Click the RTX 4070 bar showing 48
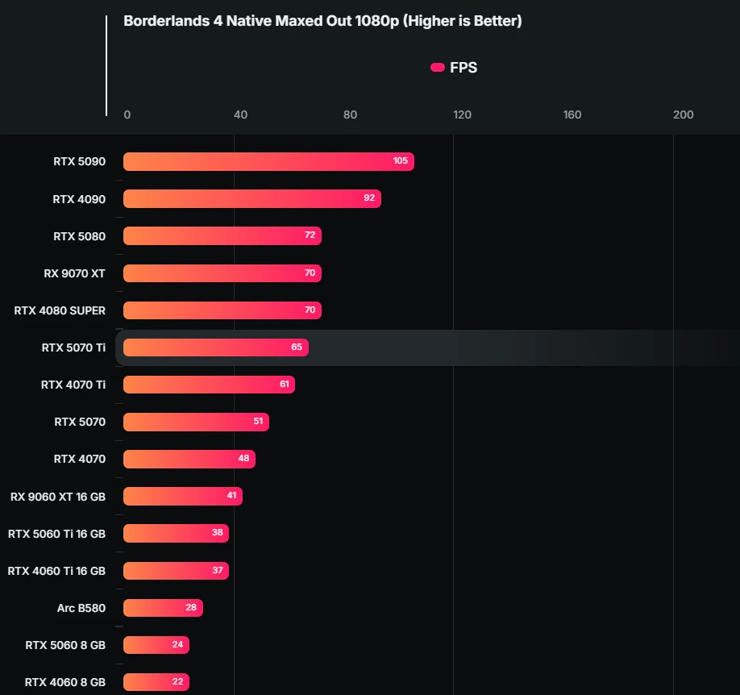This screenshot has height=695, width=740. tap(189, 459)
